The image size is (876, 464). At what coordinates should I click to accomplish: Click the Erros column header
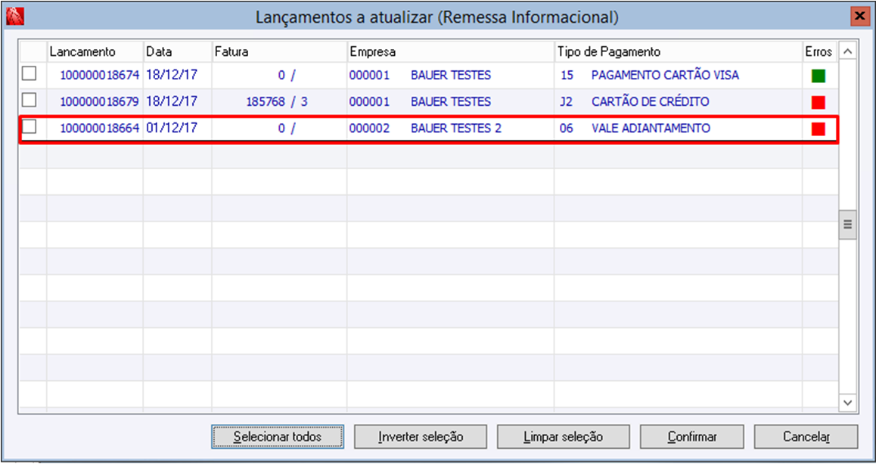(x=819, y=52)
